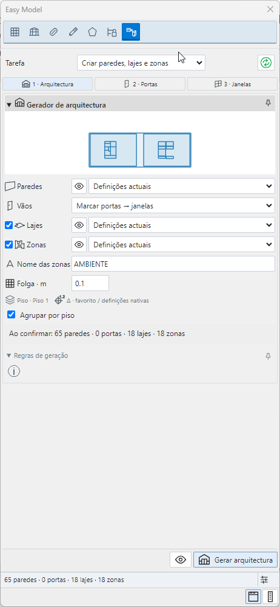The width and height of the screenshot is (280, 607).
Task: Open the Paredes definitions dropdown
Action: [182, 186]
